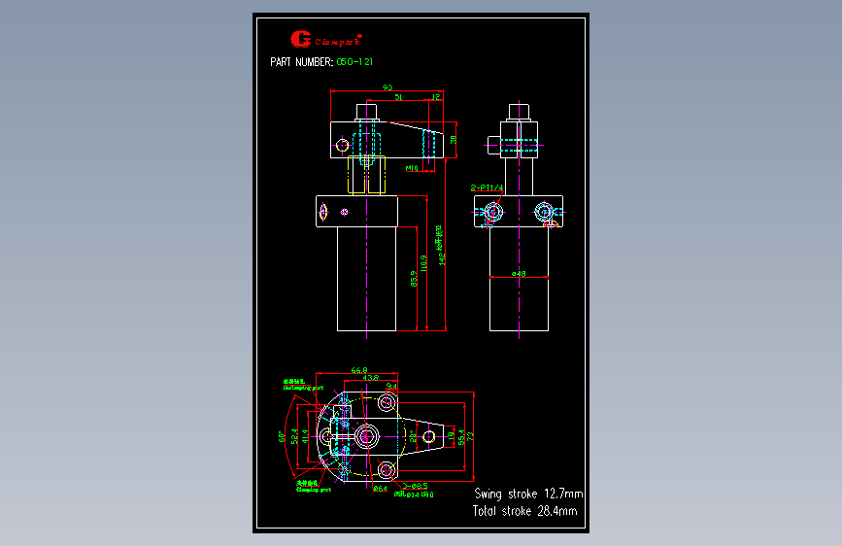Pick the '20°' taper angle dimension
This screenshot has width=842, height=546.
[x=413, y=436]
